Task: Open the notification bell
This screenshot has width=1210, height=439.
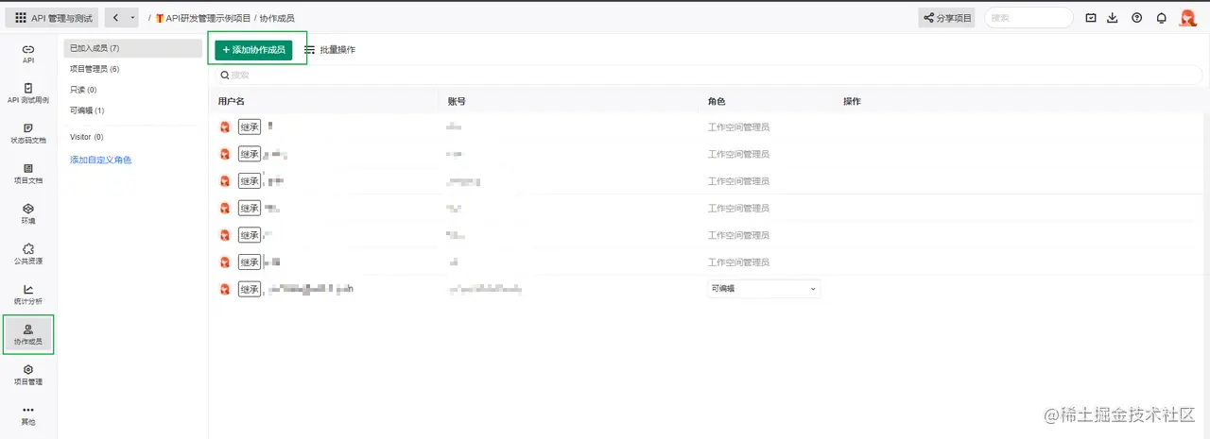Action: [1162, 17]
